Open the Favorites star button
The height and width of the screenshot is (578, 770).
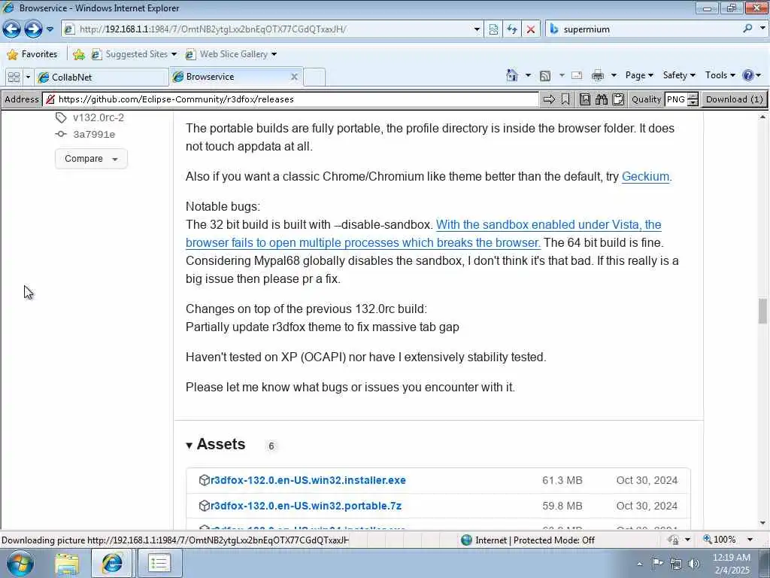[32, 54]
